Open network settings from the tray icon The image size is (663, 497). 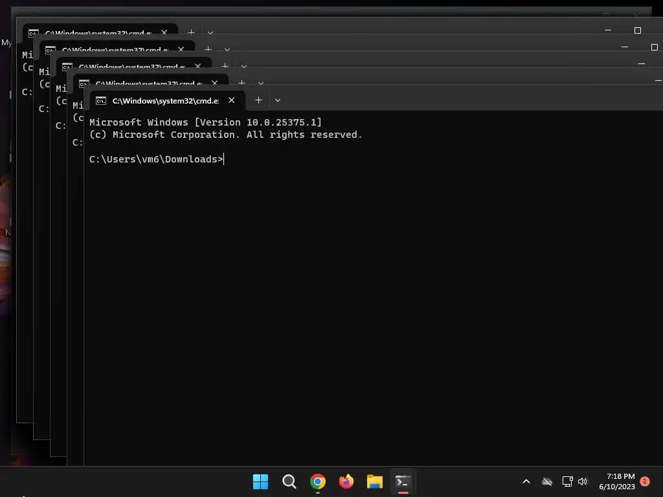[567, 481]
